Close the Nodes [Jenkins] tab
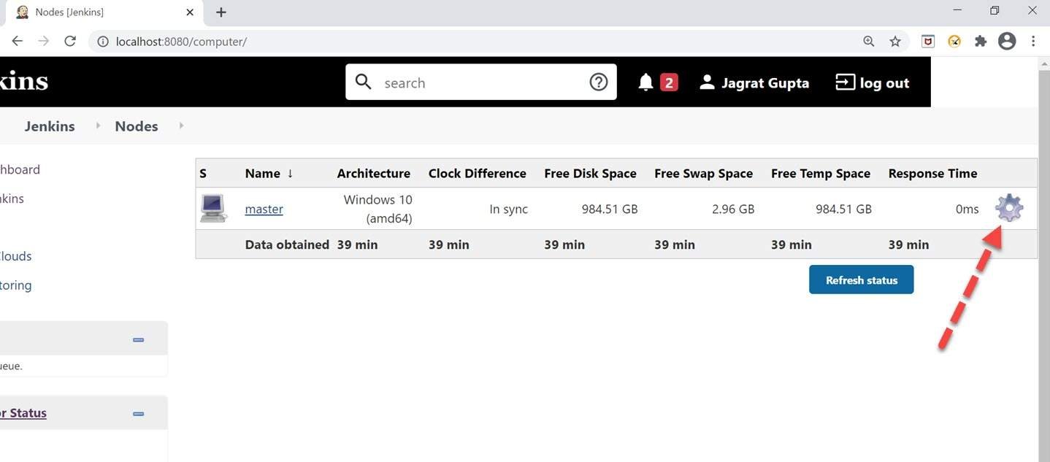Image resolution: width=1050 pixels, height=462 pixels. [x=190, y=12]
